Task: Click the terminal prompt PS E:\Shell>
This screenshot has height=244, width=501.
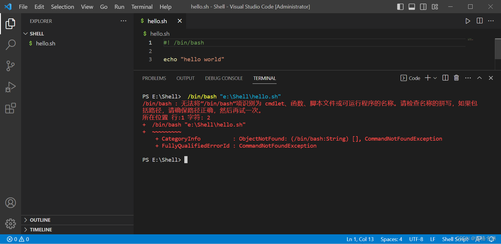Action: pyautogui.click(x=162, y=160)
